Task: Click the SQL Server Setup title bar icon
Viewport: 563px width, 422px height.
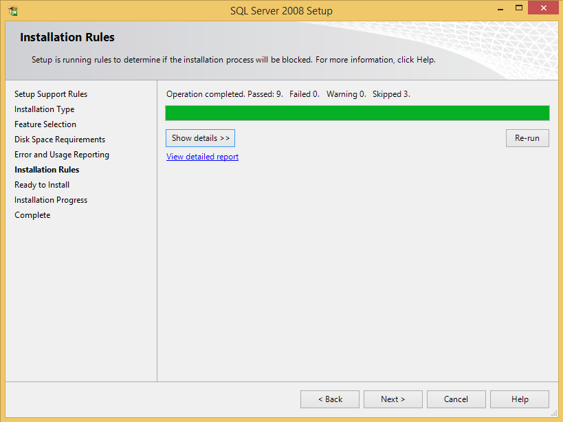Action: click(13, 11)
